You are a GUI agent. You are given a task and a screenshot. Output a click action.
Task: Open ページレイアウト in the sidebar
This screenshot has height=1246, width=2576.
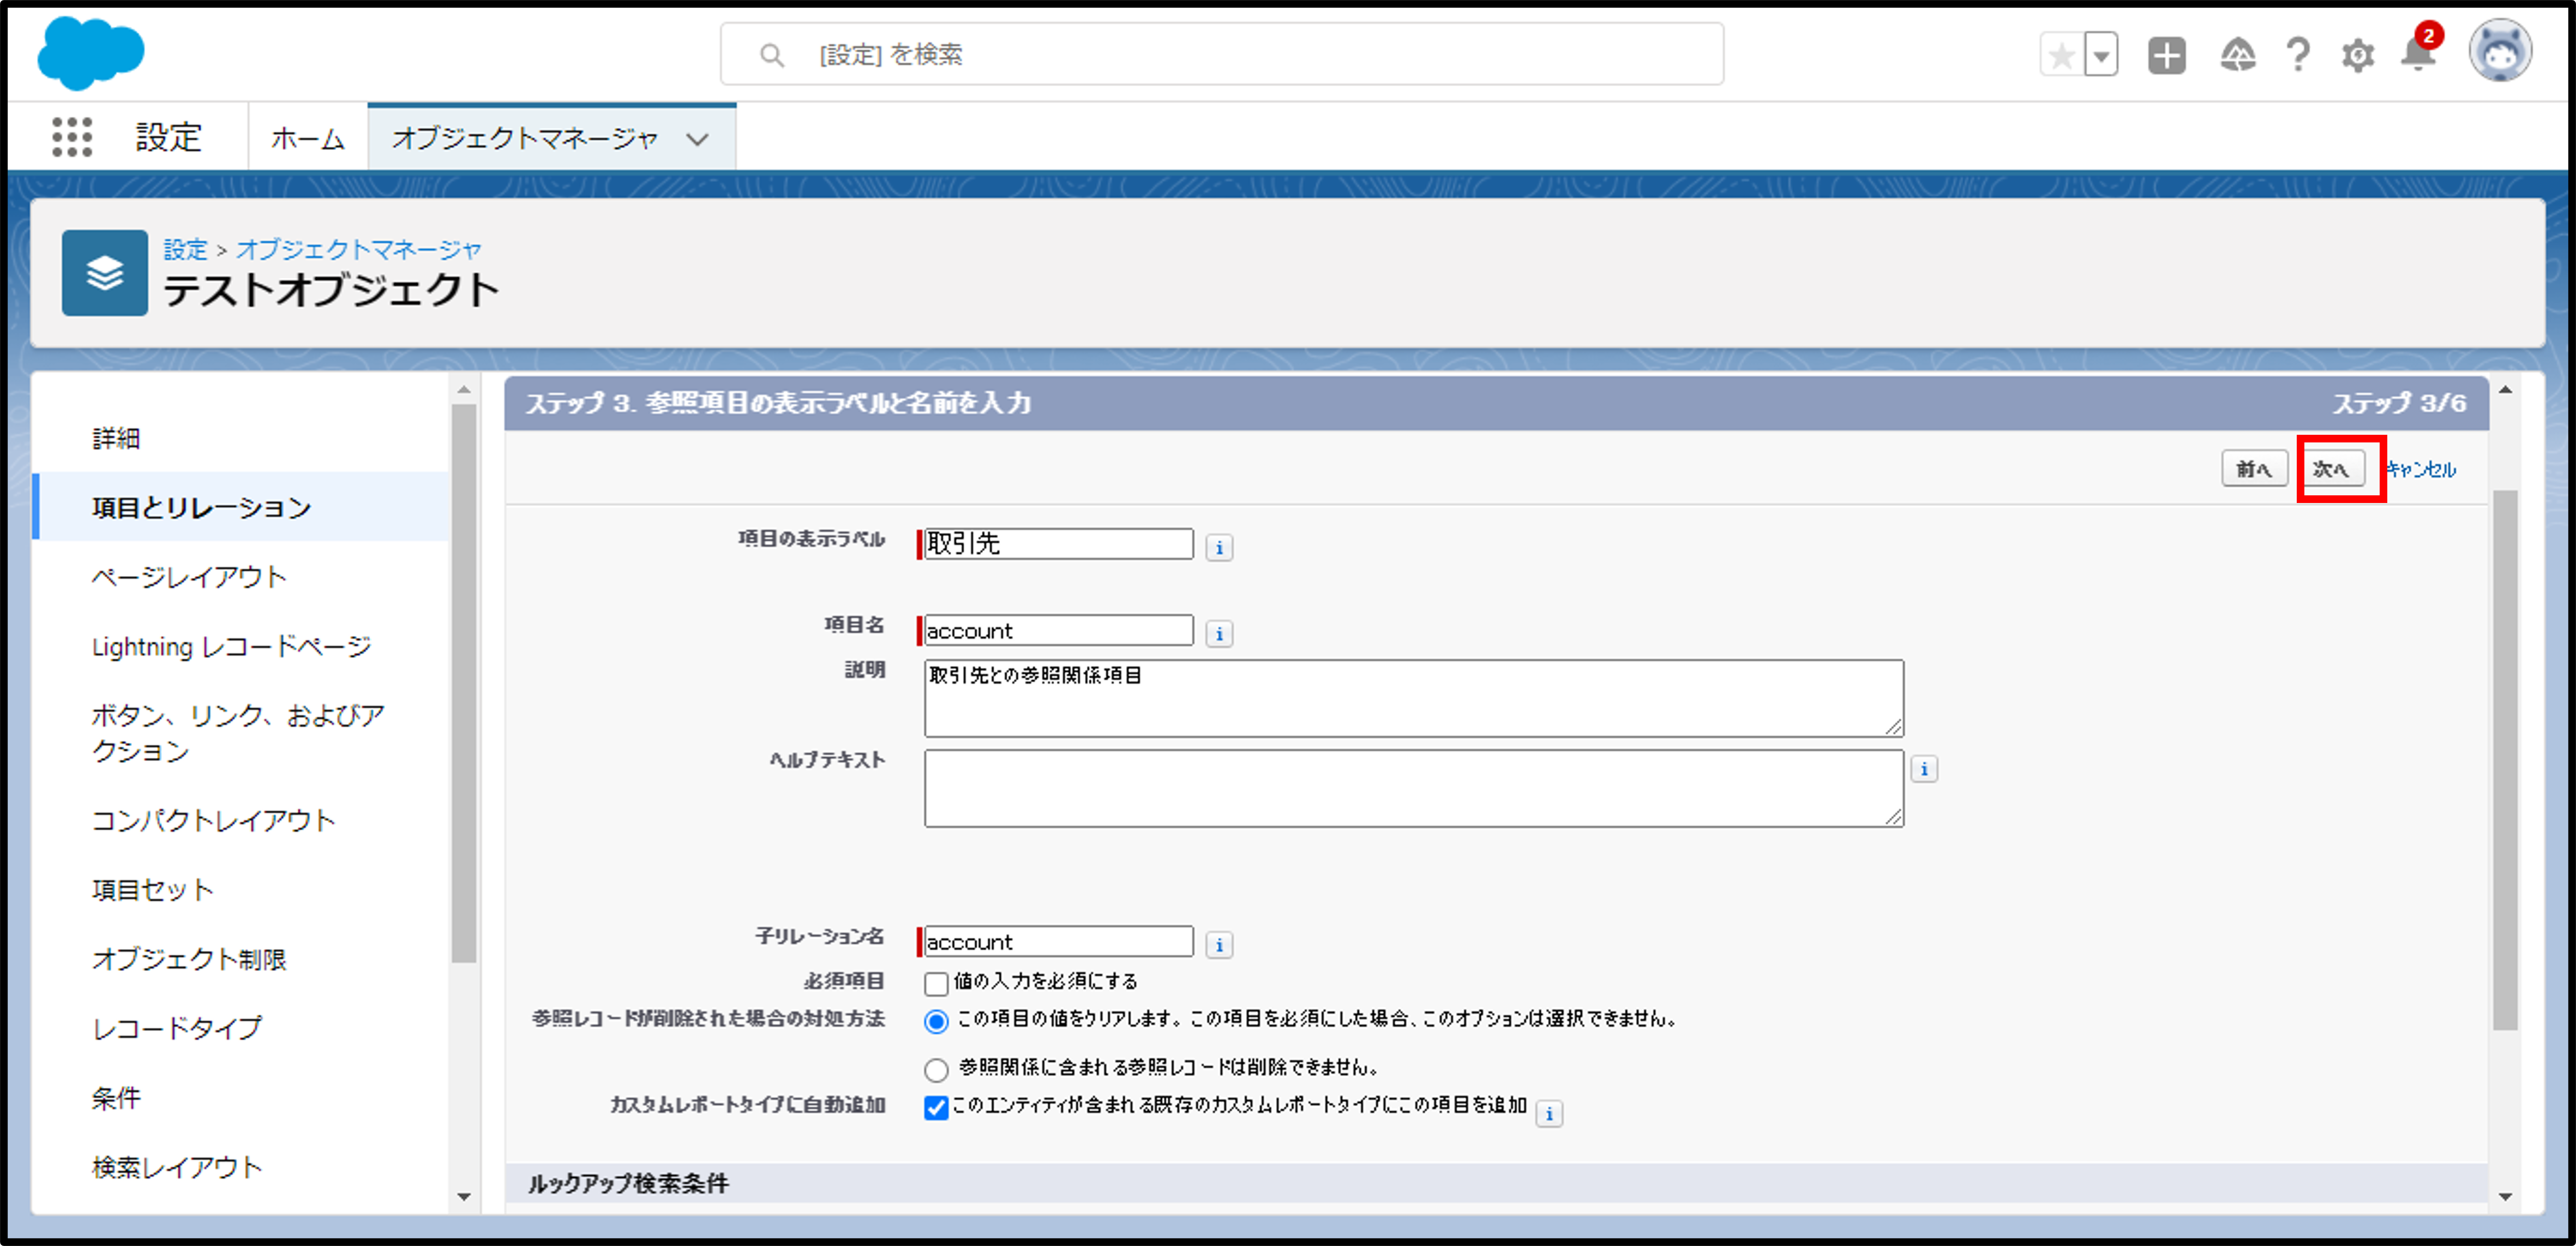click(189, 577)
